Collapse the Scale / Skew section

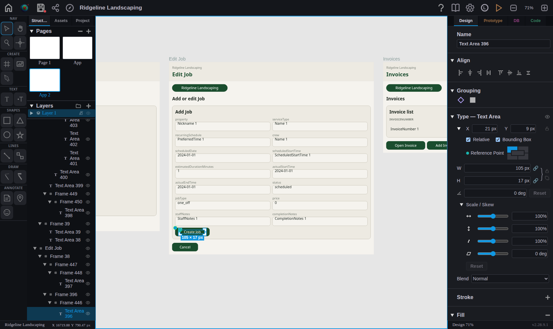[461, 205]
